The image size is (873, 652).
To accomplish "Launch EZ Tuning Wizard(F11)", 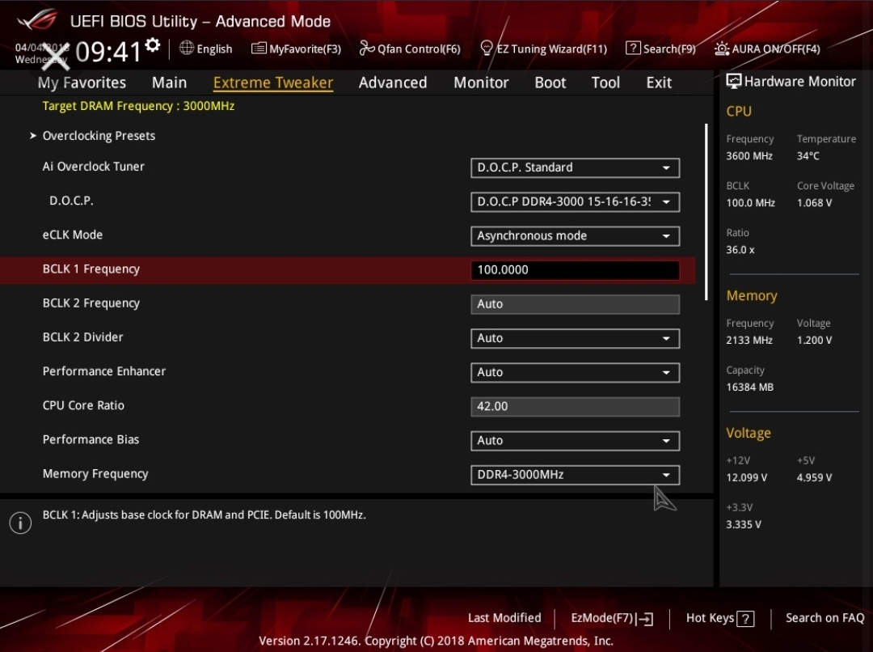I will [x=543, y=49].
